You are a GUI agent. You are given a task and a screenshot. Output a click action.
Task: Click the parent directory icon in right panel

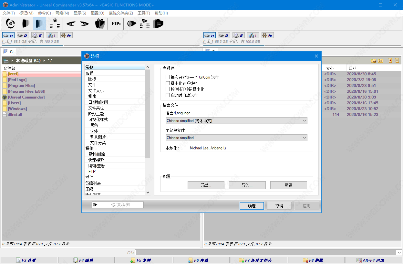(x=381, y=61)
